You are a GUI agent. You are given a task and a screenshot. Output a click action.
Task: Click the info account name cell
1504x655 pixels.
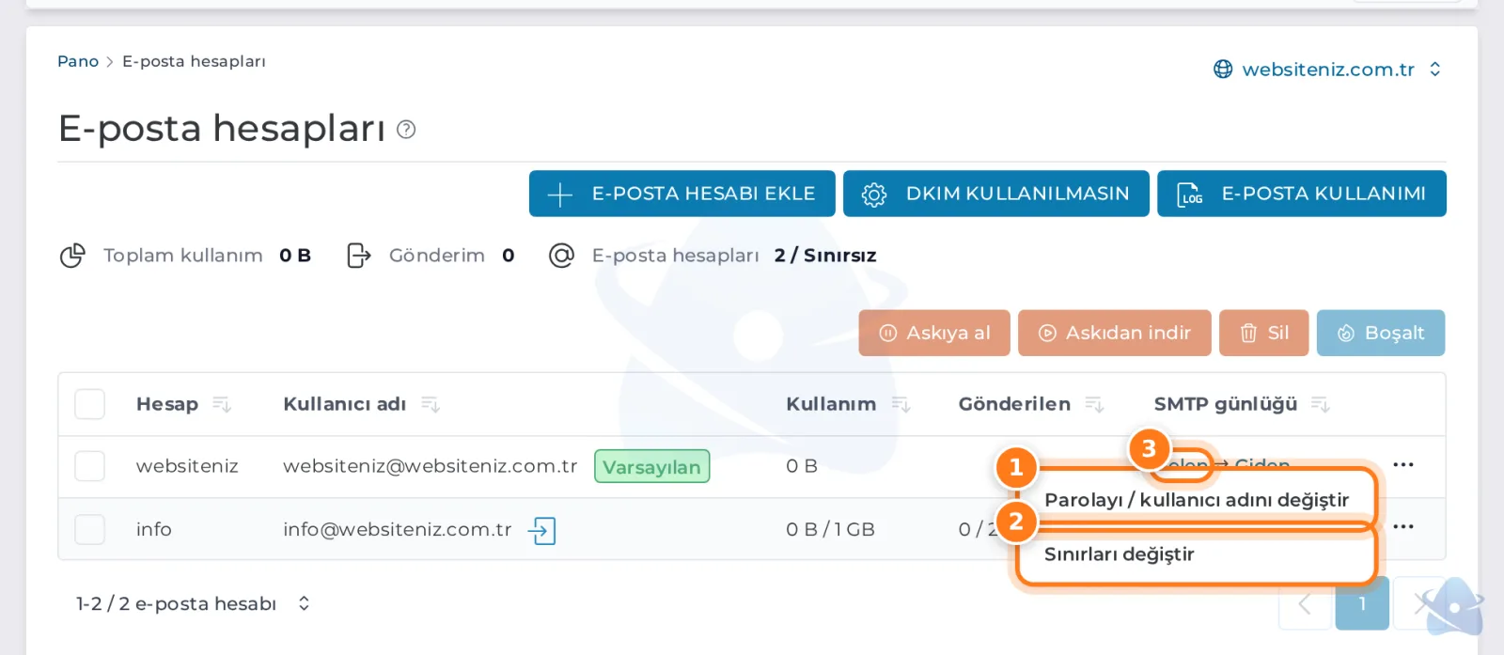point(154,529)
